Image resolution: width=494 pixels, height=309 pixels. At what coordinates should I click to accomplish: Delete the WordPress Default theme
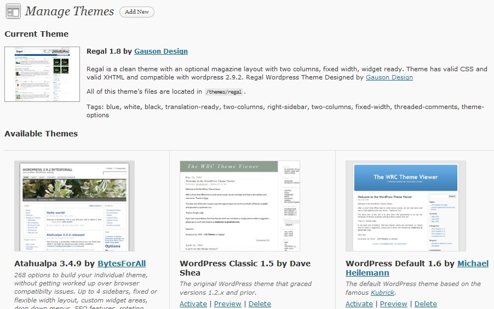click(426, 304)
